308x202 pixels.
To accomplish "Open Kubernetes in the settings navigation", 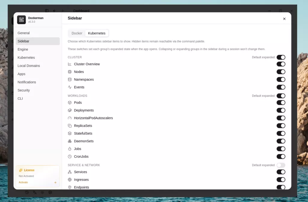I will [x=38, y=58].
